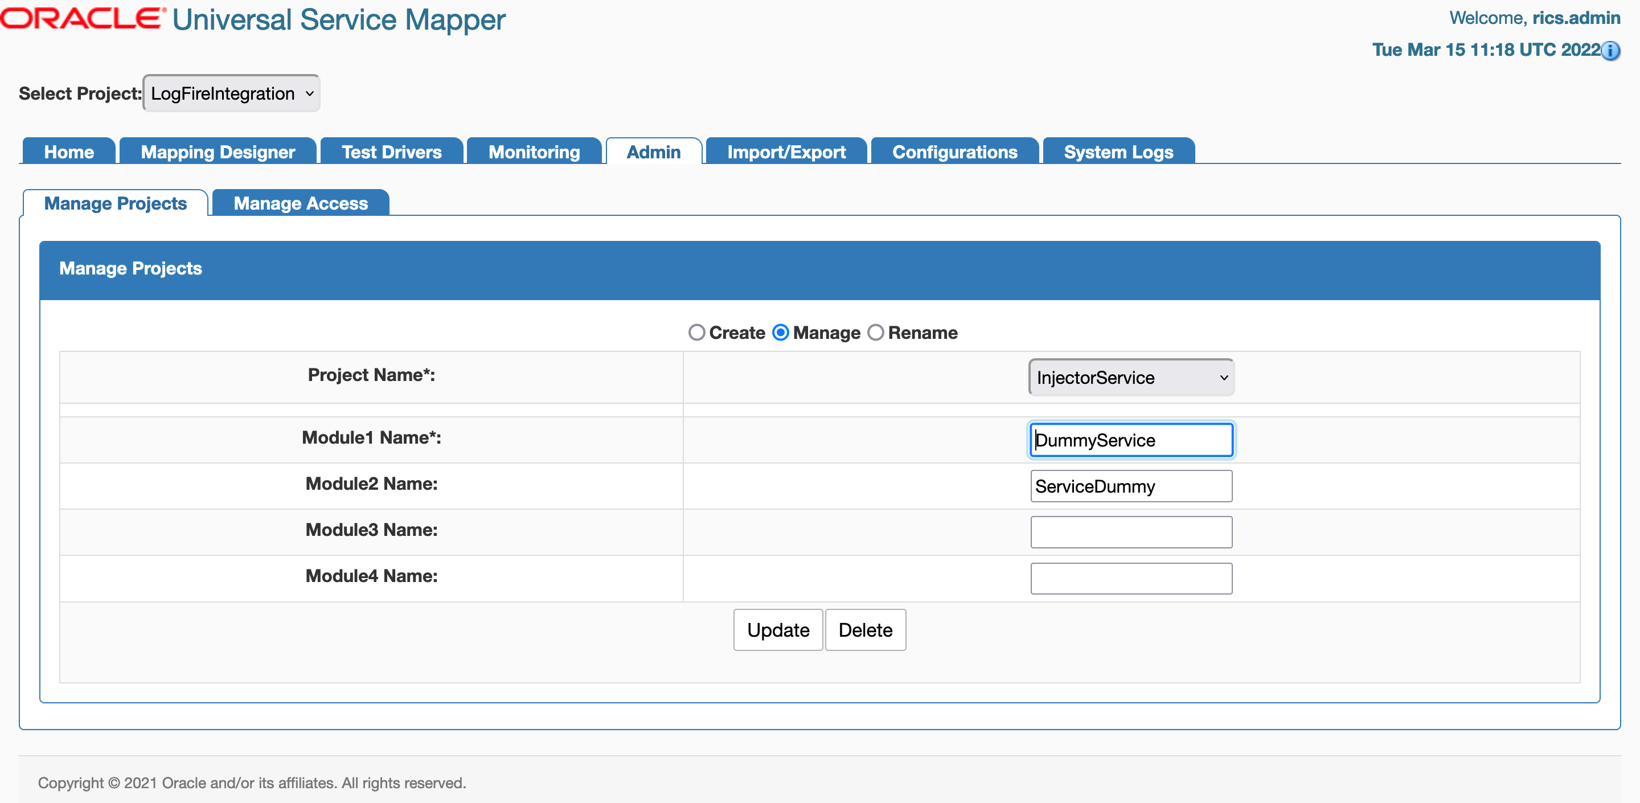The width and height of the screenshot is (1640, 803).
Task: Select the Create radio button
Action: click(696, 333)
